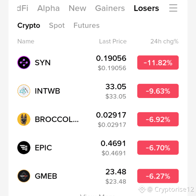The width and height of the screenshot is (196, 196).
Task: Click the -11.82% change badge
Action: click(x=158, y=63)
